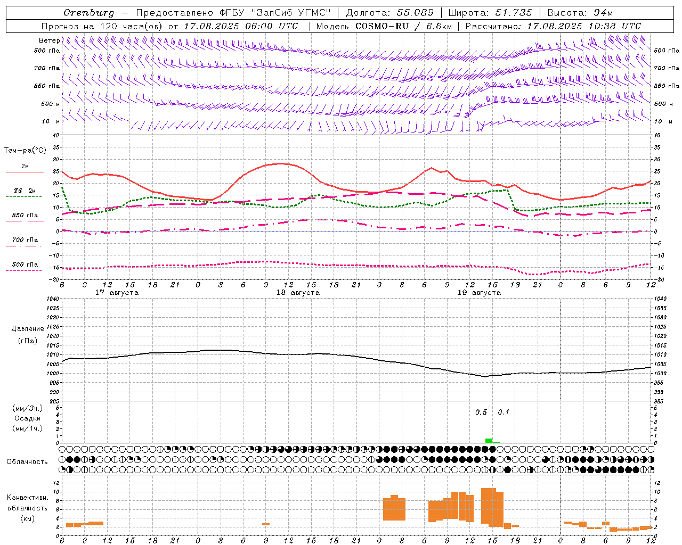This screenshot has width=682, height=545.
Task: Click the 'Тем-ра(°C)' temperature label
Action: point(25,151)
